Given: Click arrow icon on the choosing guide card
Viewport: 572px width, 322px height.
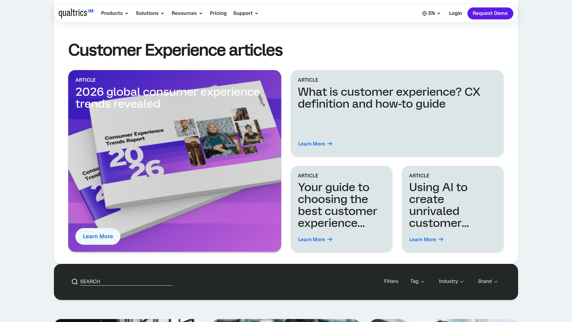Looking at the screenshot, I should pyautogui.click(x=330, y=239).
